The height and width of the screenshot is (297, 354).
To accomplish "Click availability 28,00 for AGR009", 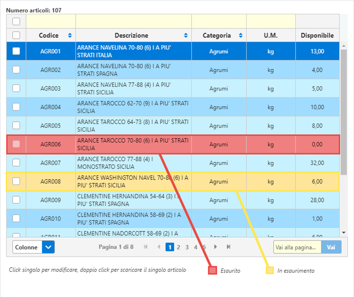I will point(317,200).
